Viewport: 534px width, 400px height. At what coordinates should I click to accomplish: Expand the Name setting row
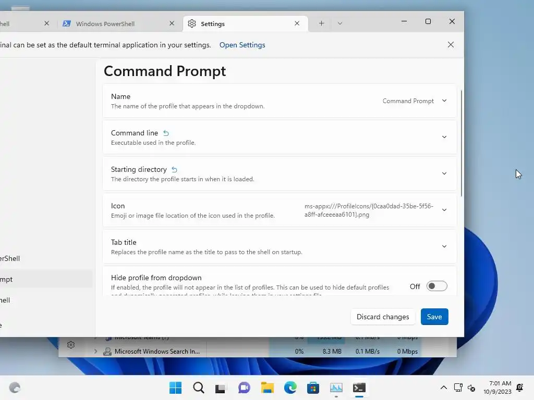pyautogui.click(x=280, y=101)
